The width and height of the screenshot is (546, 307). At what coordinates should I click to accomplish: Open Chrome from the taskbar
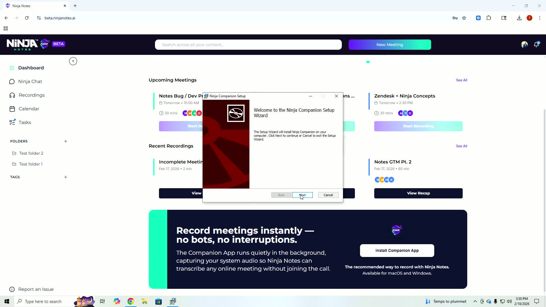pyautogui.click(x=131, y=301)
